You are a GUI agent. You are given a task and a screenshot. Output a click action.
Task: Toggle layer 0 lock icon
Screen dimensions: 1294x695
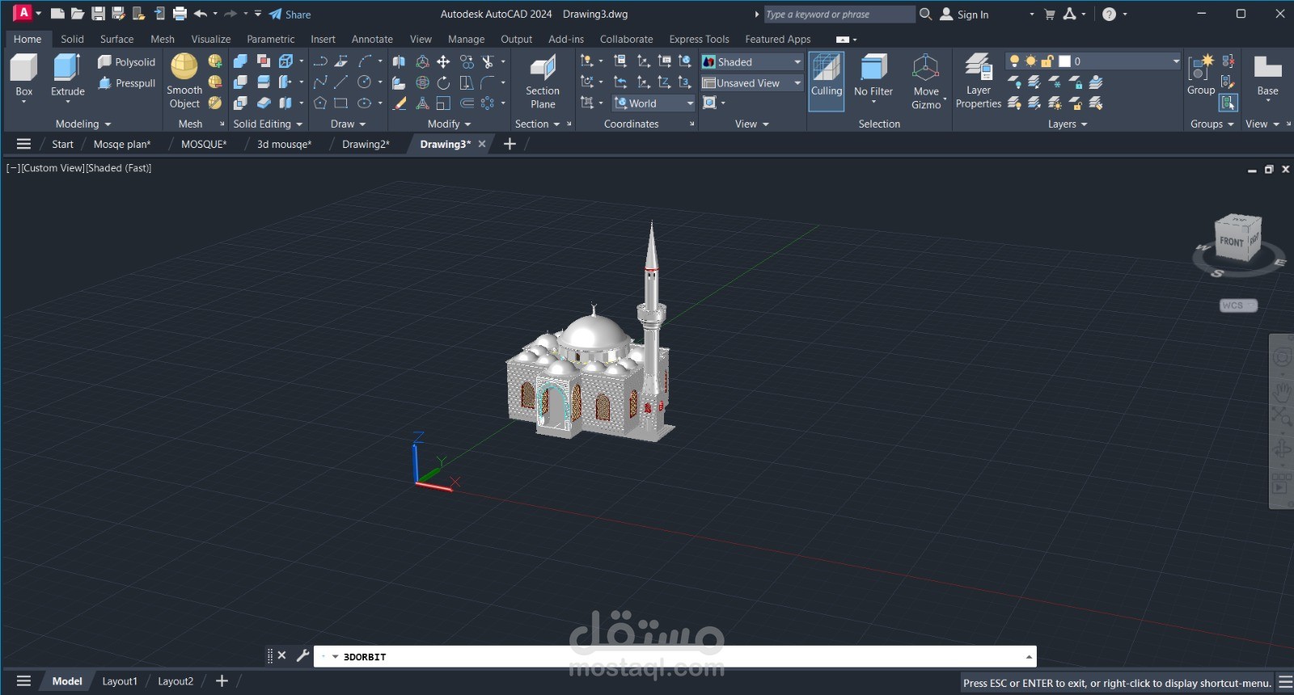[1047, 61]
